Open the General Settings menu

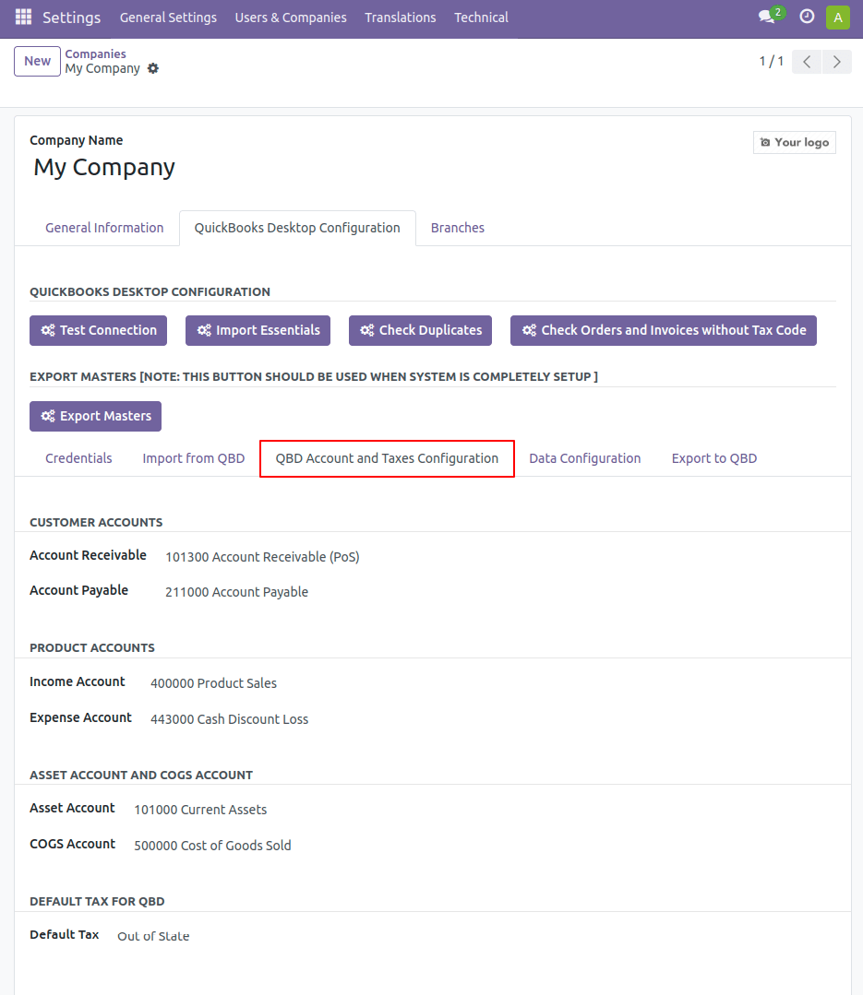click(x=168, y=18)
